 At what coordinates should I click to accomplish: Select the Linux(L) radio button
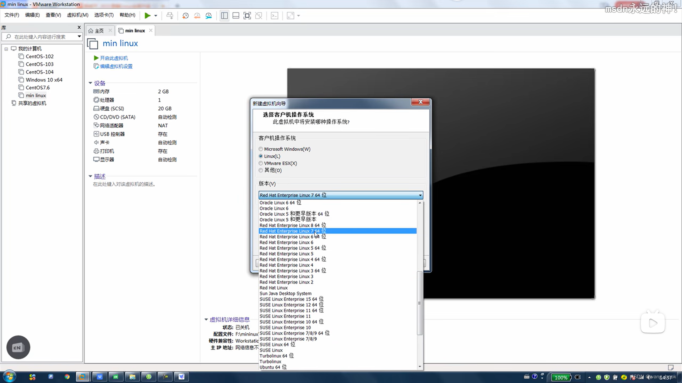pos(261,156)
